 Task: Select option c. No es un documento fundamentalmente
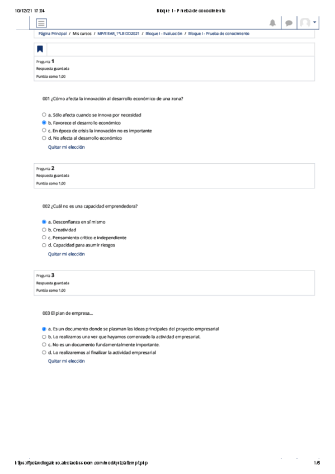[x=44, y=345]
